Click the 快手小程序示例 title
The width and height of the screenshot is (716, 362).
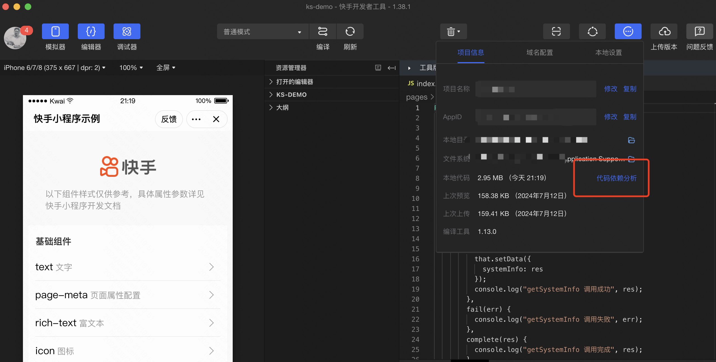point(67,119)
